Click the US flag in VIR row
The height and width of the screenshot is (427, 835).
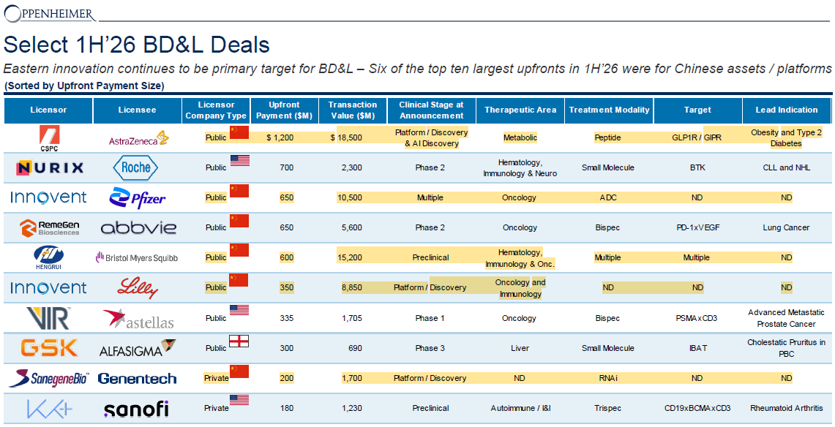239,311
